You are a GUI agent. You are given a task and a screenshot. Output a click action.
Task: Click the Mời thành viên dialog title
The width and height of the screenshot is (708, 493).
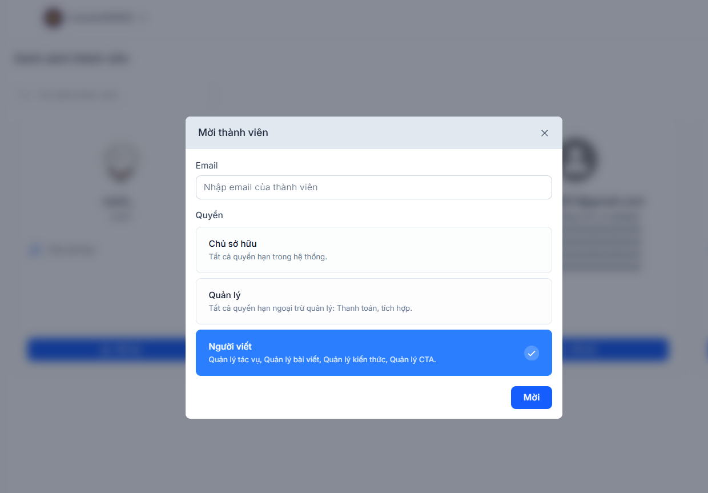pyautogui.click(x=233, y=133)
